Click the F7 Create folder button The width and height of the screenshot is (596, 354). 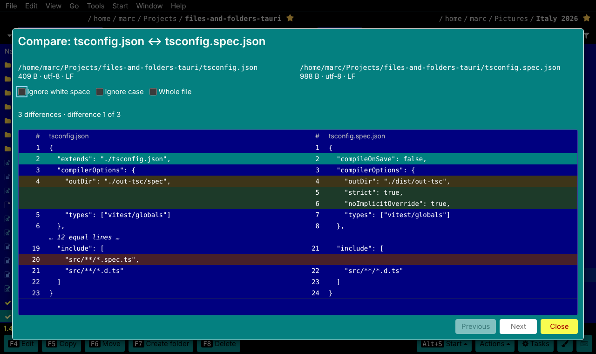pyautogui.click(x=161, y=344)
